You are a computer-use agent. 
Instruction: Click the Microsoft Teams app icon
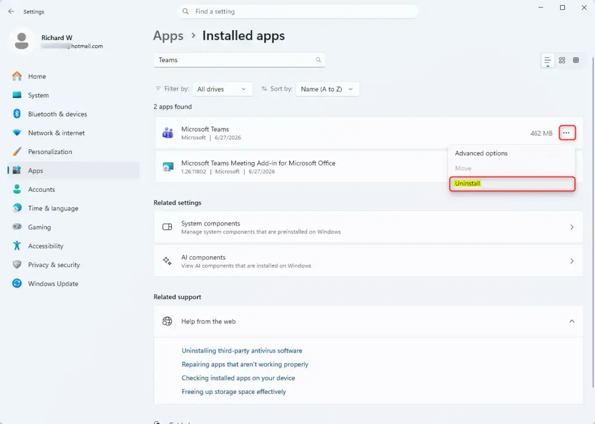coord(168,133)
